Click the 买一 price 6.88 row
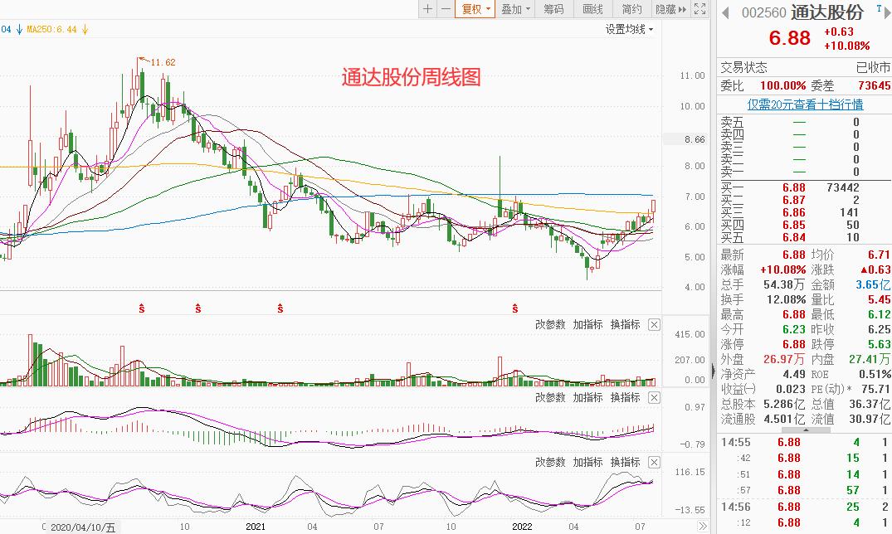 pyautogui.click(x=804, y=187)
